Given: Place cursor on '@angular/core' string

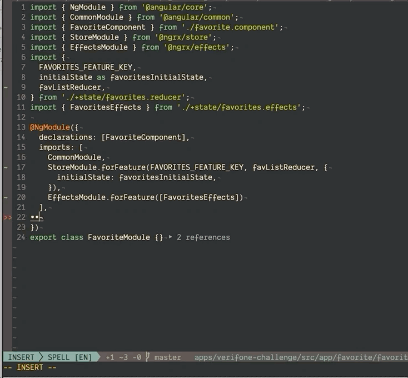Looking at the screenshot, I should [x=175, y=7].
